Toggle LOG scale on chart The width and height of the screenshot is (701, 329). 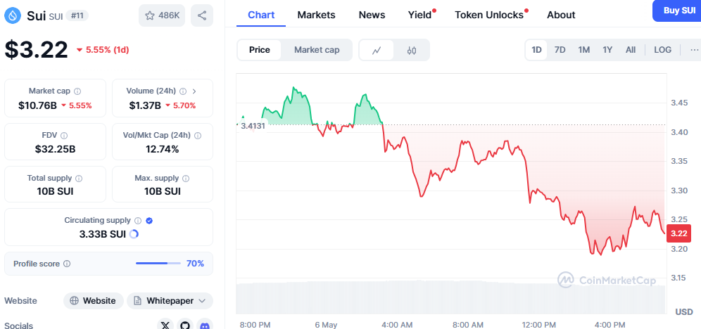(x=662, y=50)
